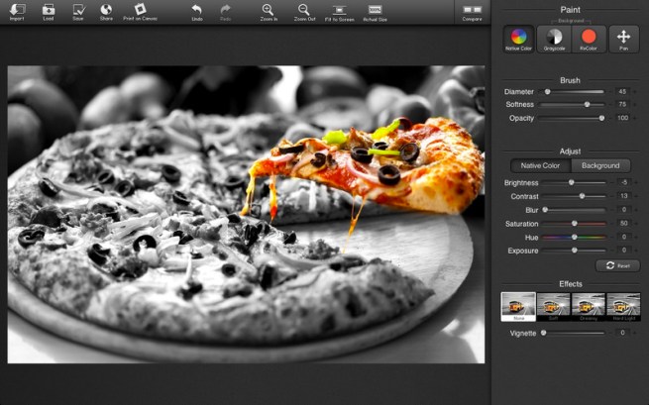The width and height of the screenshot is (649, 405).
Task: Click the Exposure slider track
Action: click(574, 251)
